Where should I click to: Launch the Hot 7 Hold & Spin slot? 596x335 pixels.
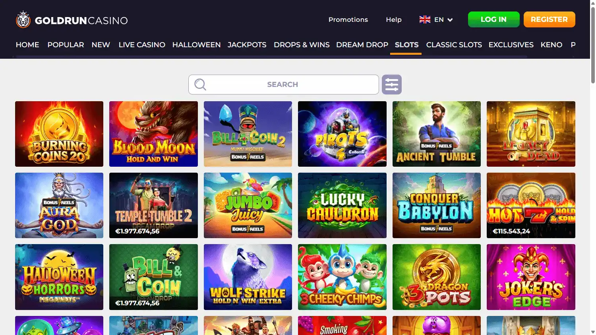click(x=531, y=206)
